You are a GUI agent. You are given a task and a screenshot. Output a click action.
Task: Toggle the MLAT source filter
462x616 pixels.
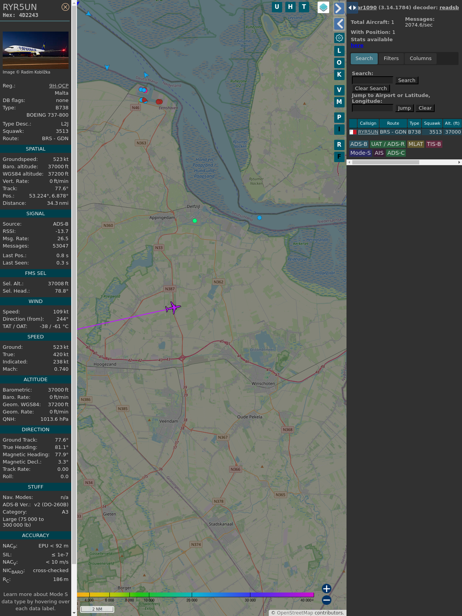tap(415, 144)
